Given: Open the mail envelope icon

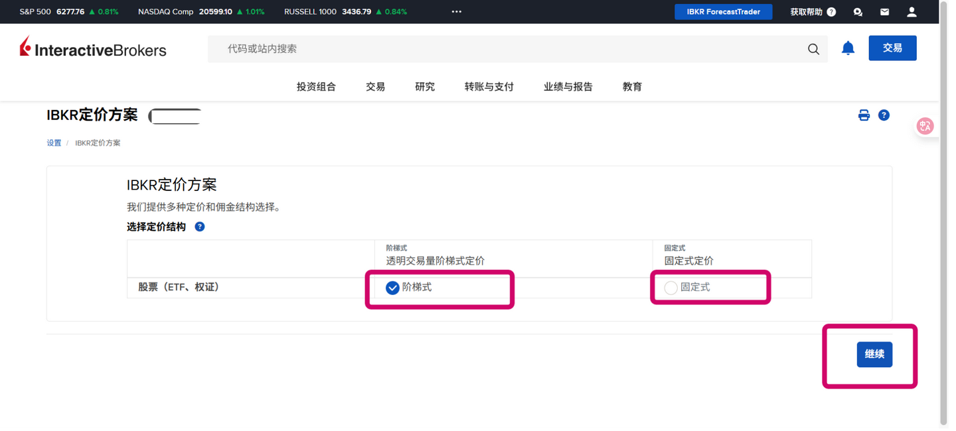Looking at the screenshot, I should point(884,11).
